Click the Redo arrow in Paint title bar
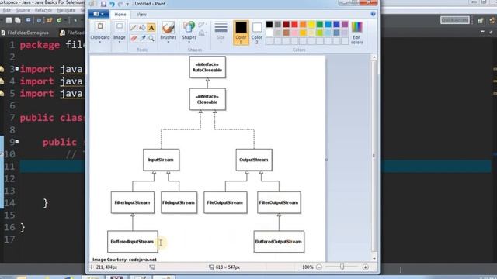497x279 pixels. 120,4
